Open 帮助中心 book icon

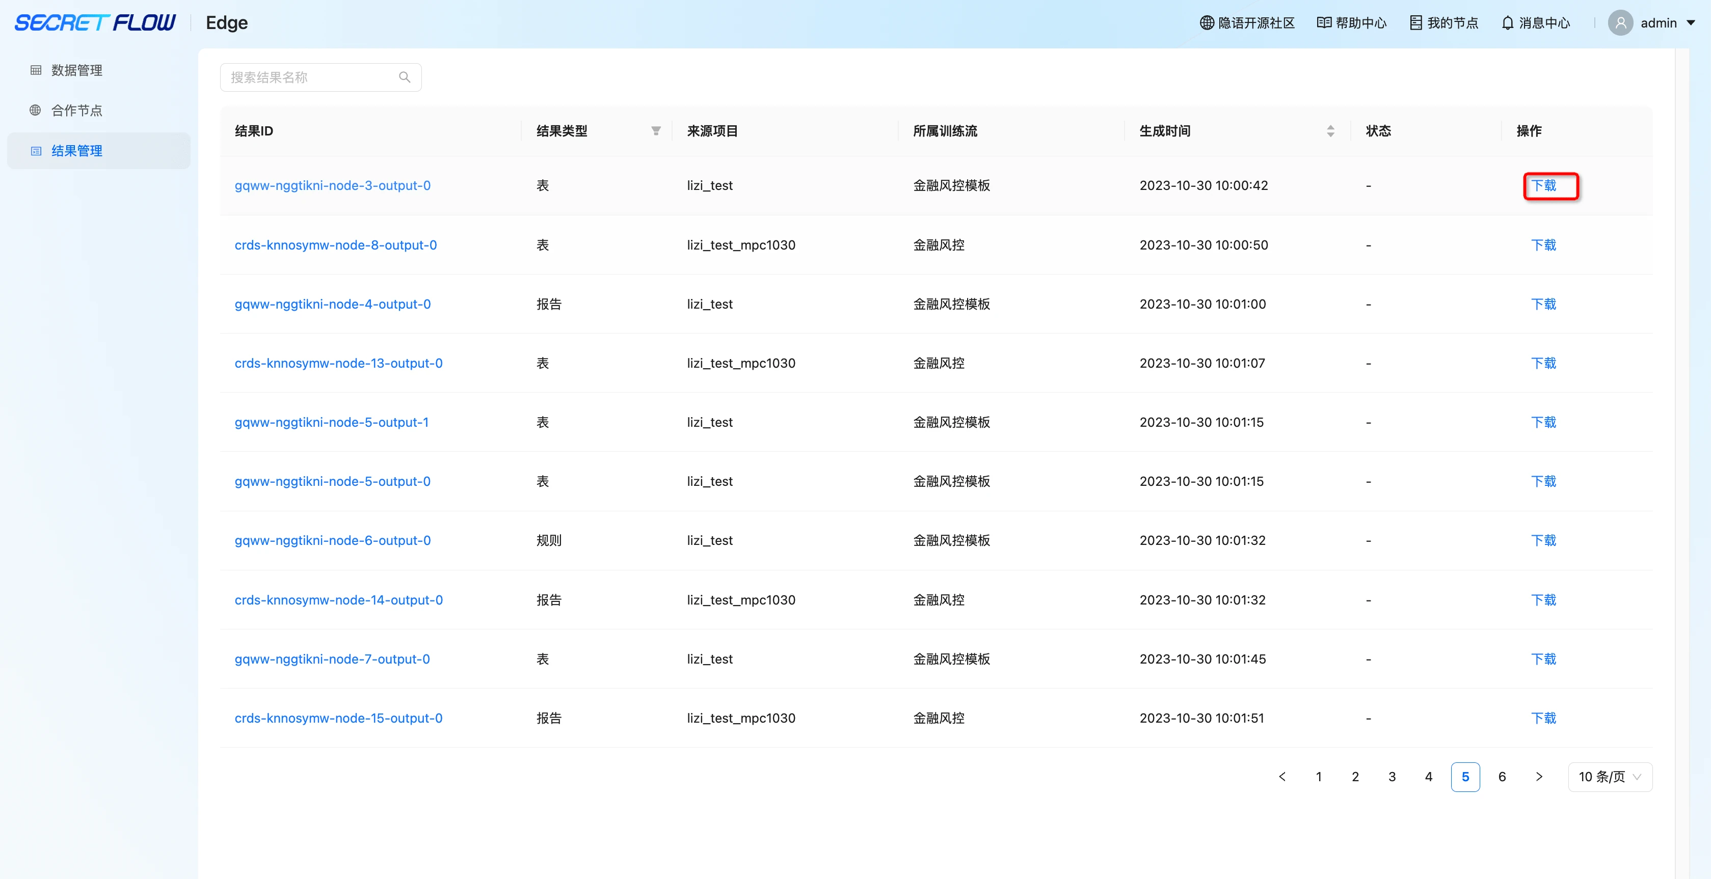[x=1351, y=22]
